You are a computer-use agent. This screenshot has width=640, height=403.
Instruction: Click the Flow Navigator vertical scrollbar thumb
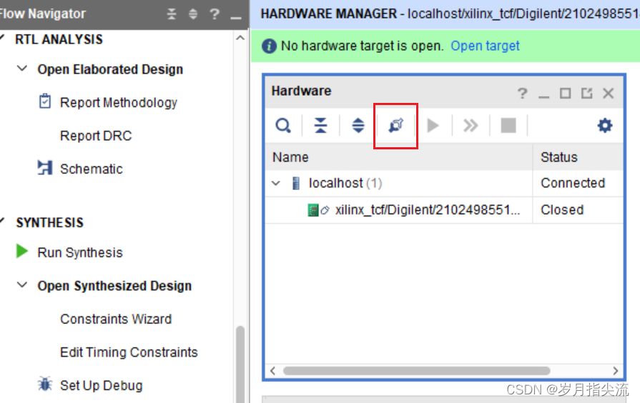[240, 364]
